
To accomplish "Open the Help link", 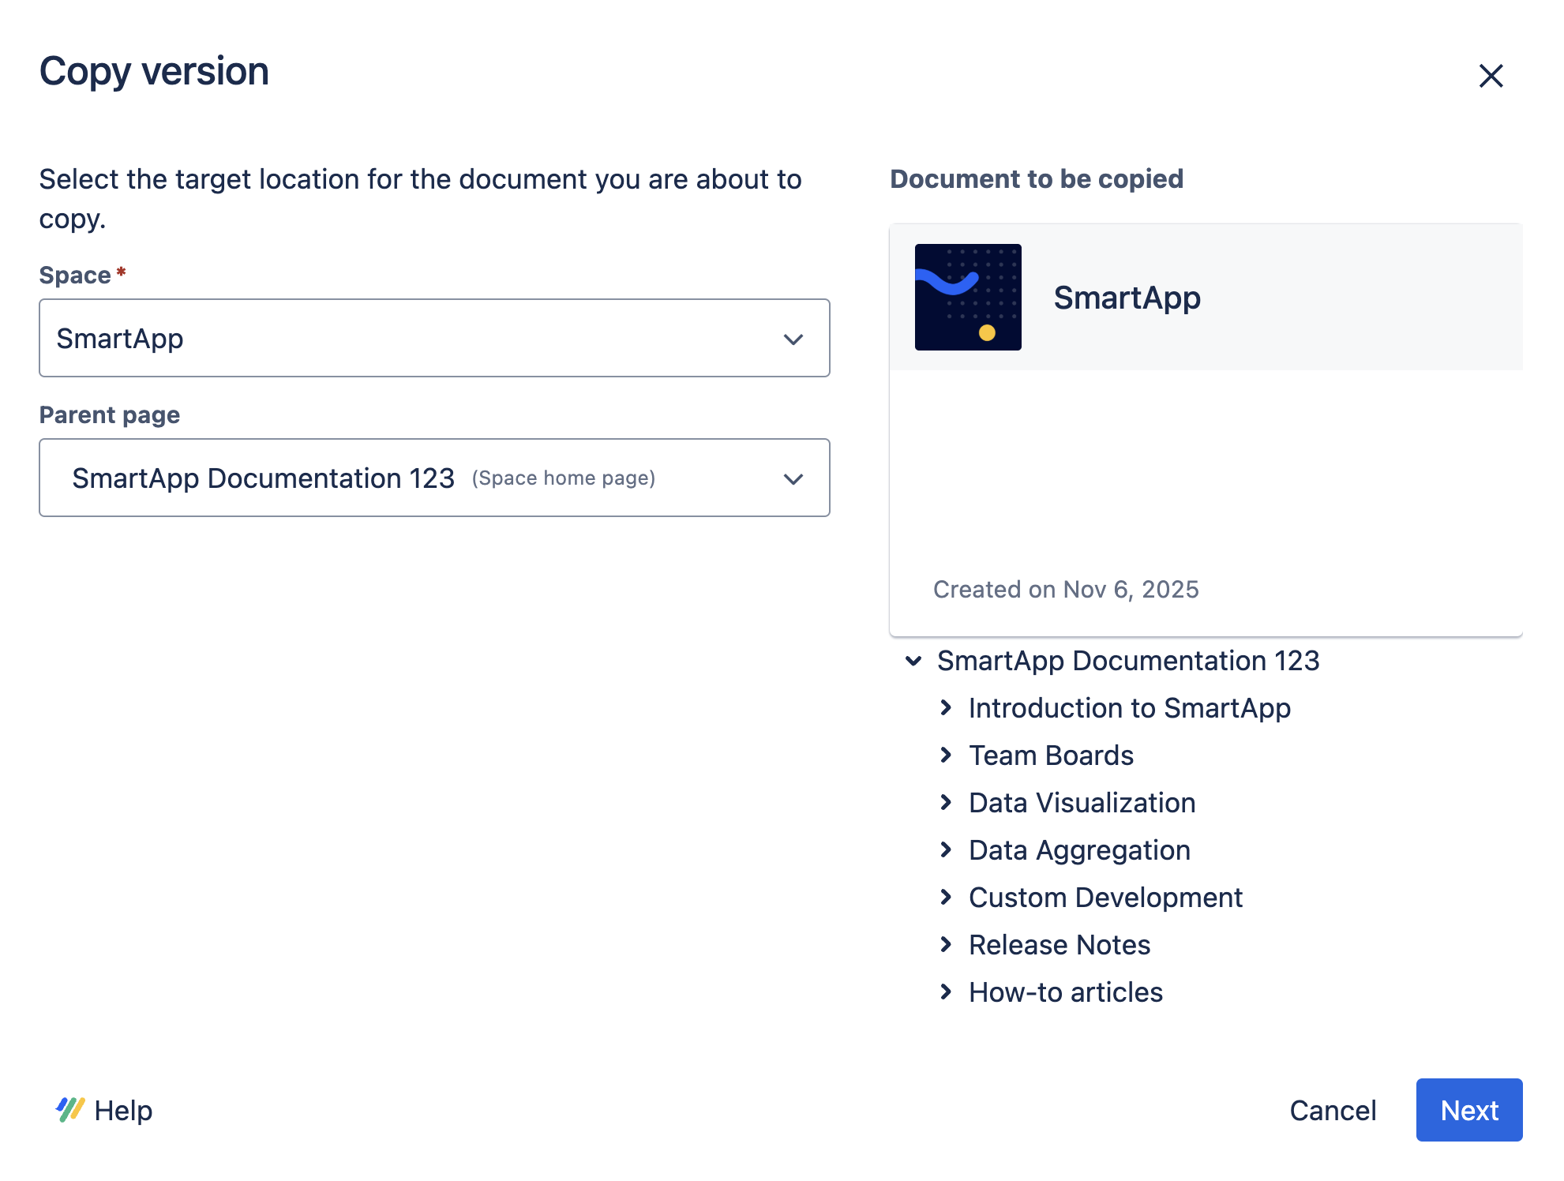I will 123,1110.
